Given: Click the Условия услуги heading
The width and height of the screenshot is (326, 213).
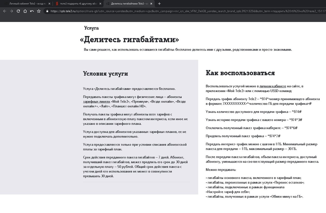Looking at the screenshot, I should click(x=105, y=74).
